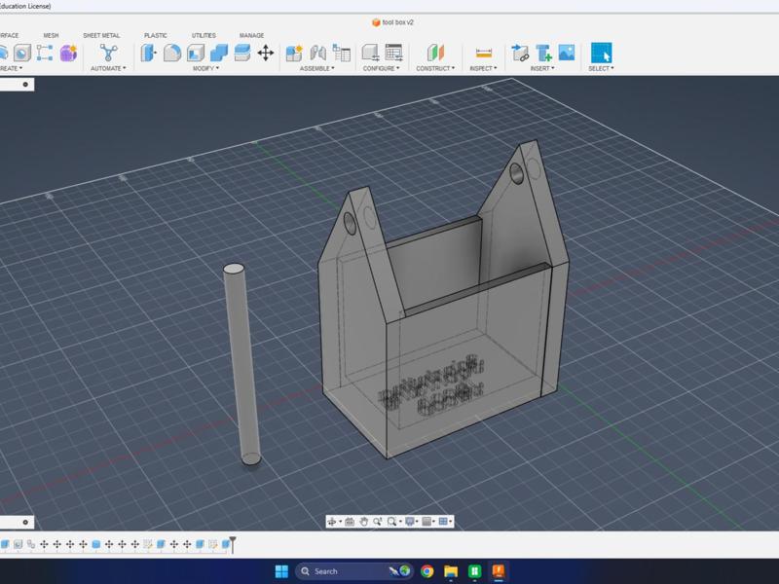
Task: Click the Automate tool icon
Action: (x=107, y=53)
